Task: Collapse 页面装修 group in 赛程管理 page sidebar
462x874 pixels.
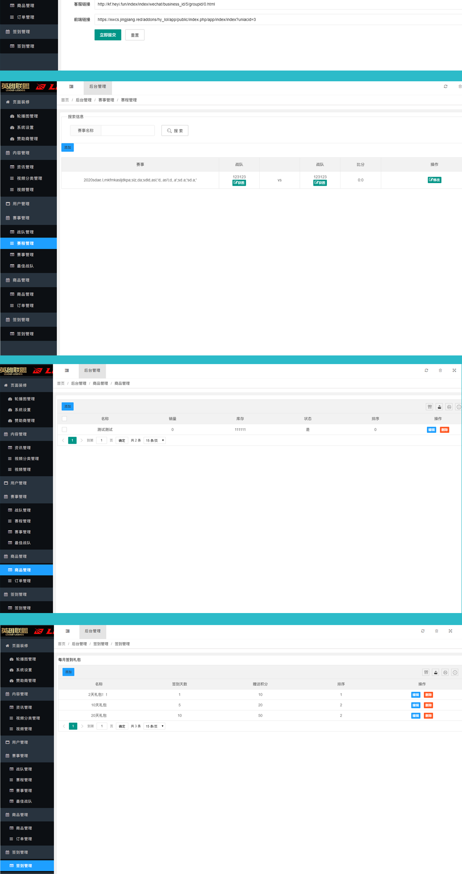Action: click(x=29, y=102)
